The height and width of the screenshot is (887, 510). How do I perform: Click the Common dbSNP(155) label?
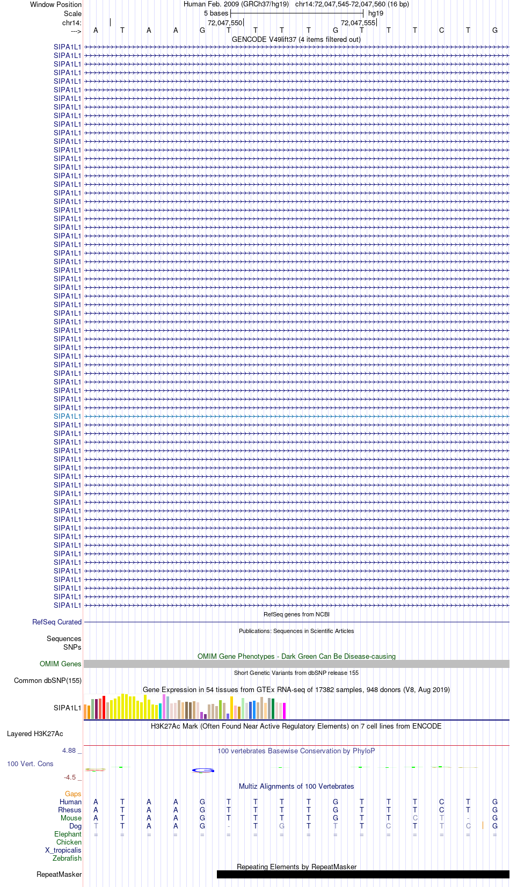48,680
